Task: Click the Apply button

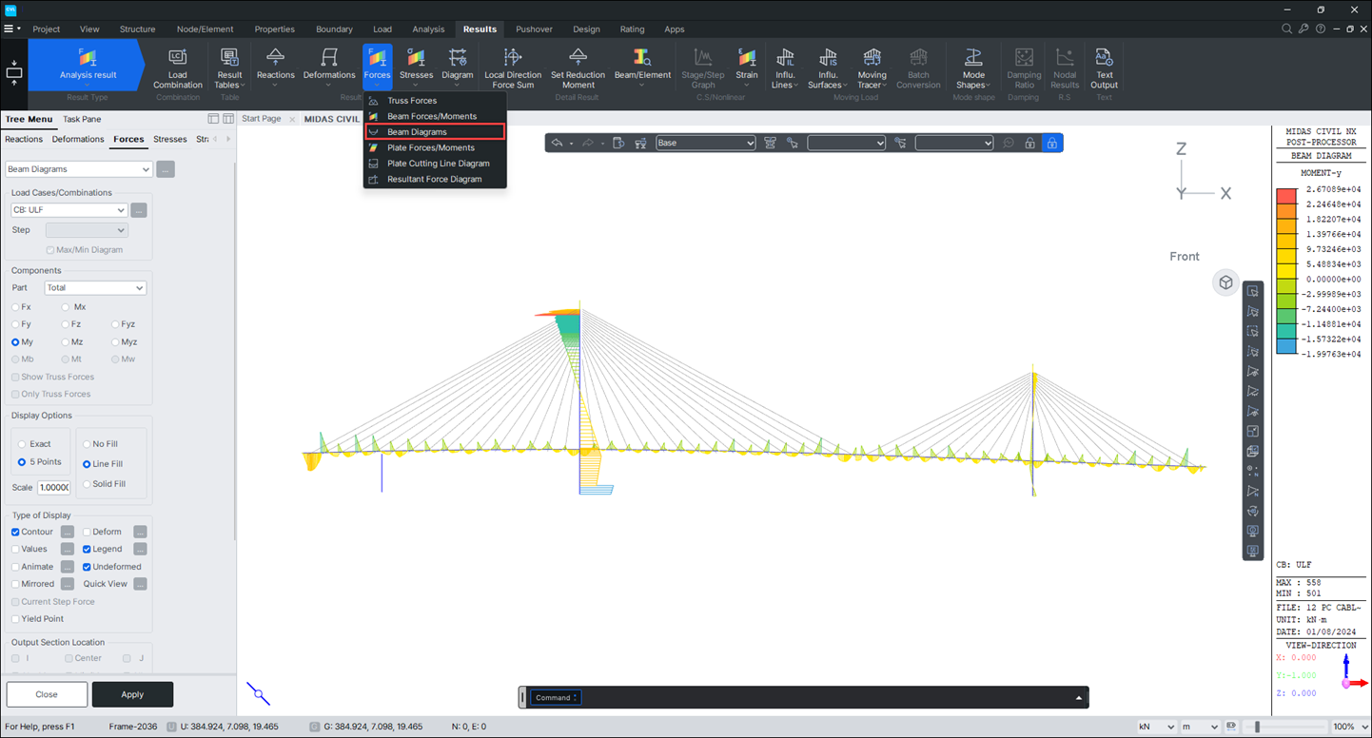Action: (x=132, y=694)
